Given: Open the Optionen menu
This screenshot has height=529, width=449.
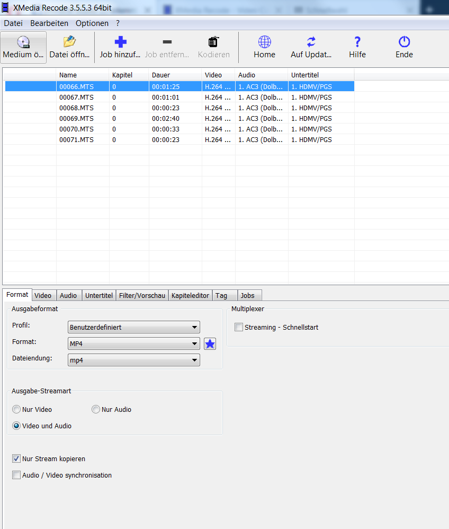Looking at the screenshot, I should (92, 23).
